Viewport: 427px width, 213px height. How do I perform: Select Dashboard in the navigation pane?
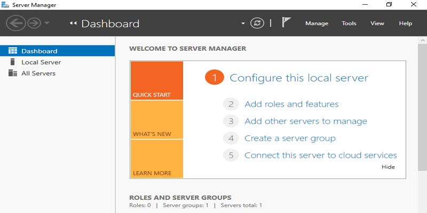pyautogui.click(x=57, y=51)
